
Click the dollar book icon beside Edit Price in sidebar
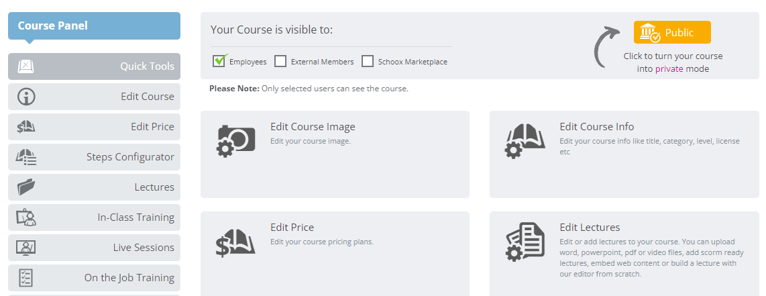pos(26,127)
